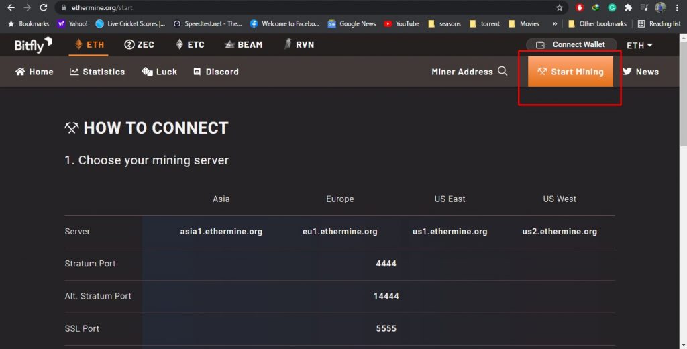Click the SSL Port value 5555
The width and height of the screenshot is (687, 349).
pos(386,328)
